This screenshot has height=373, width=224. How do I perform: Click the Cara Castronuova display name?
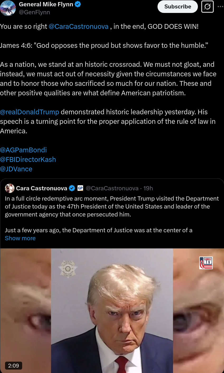coord(42,188)
